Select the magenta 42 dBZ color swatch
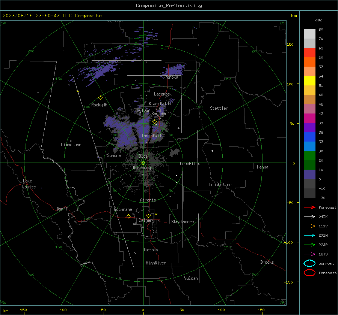338x315 pixels. (x=309, y=118)
